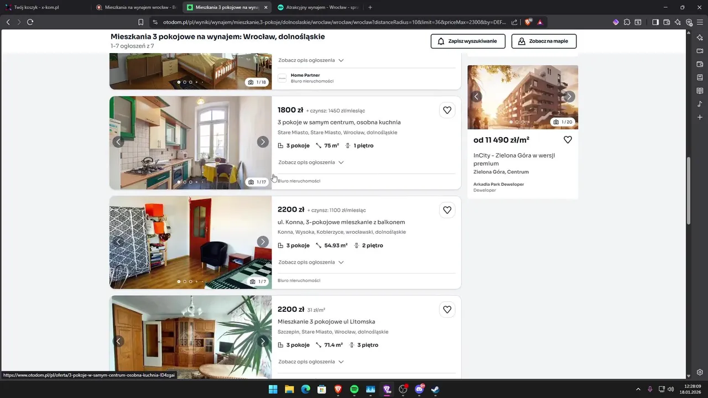708x398 pixels.
Task: Click the search-tabs icon in toolbar
Action: point(638,22)
